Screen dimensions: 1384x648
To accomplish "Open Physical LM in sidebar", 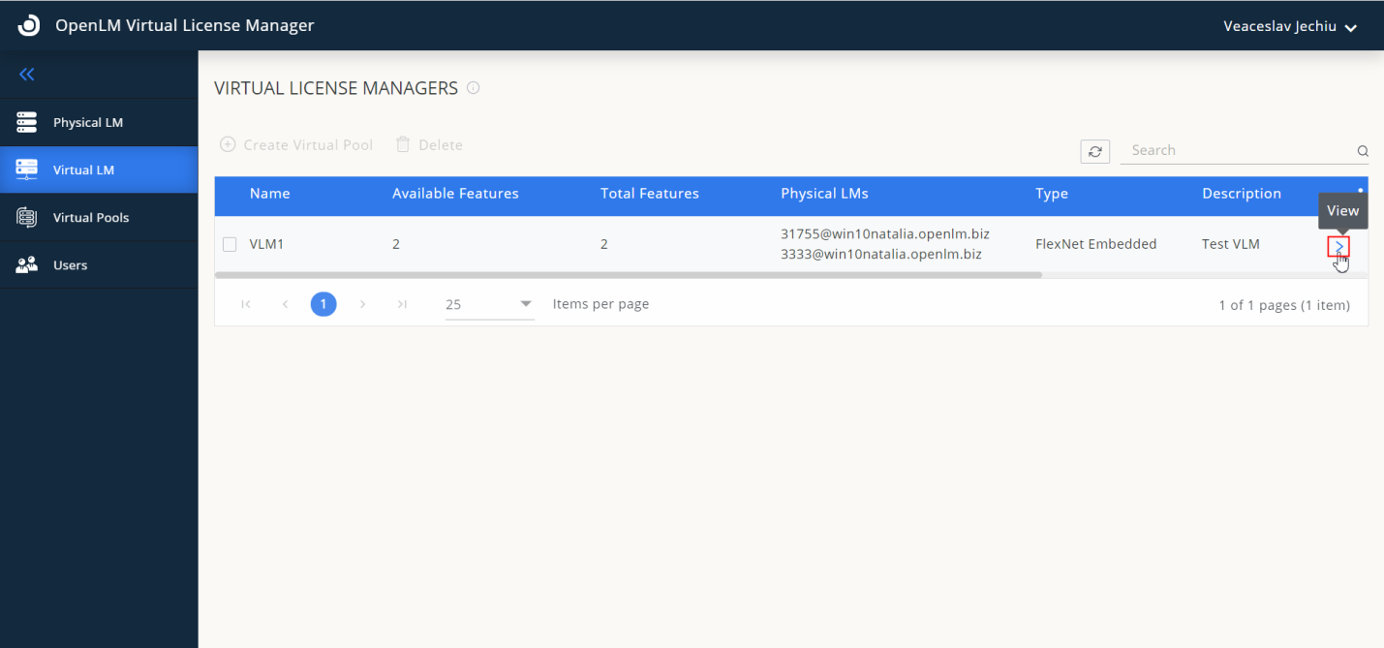I will coord(87,123).
